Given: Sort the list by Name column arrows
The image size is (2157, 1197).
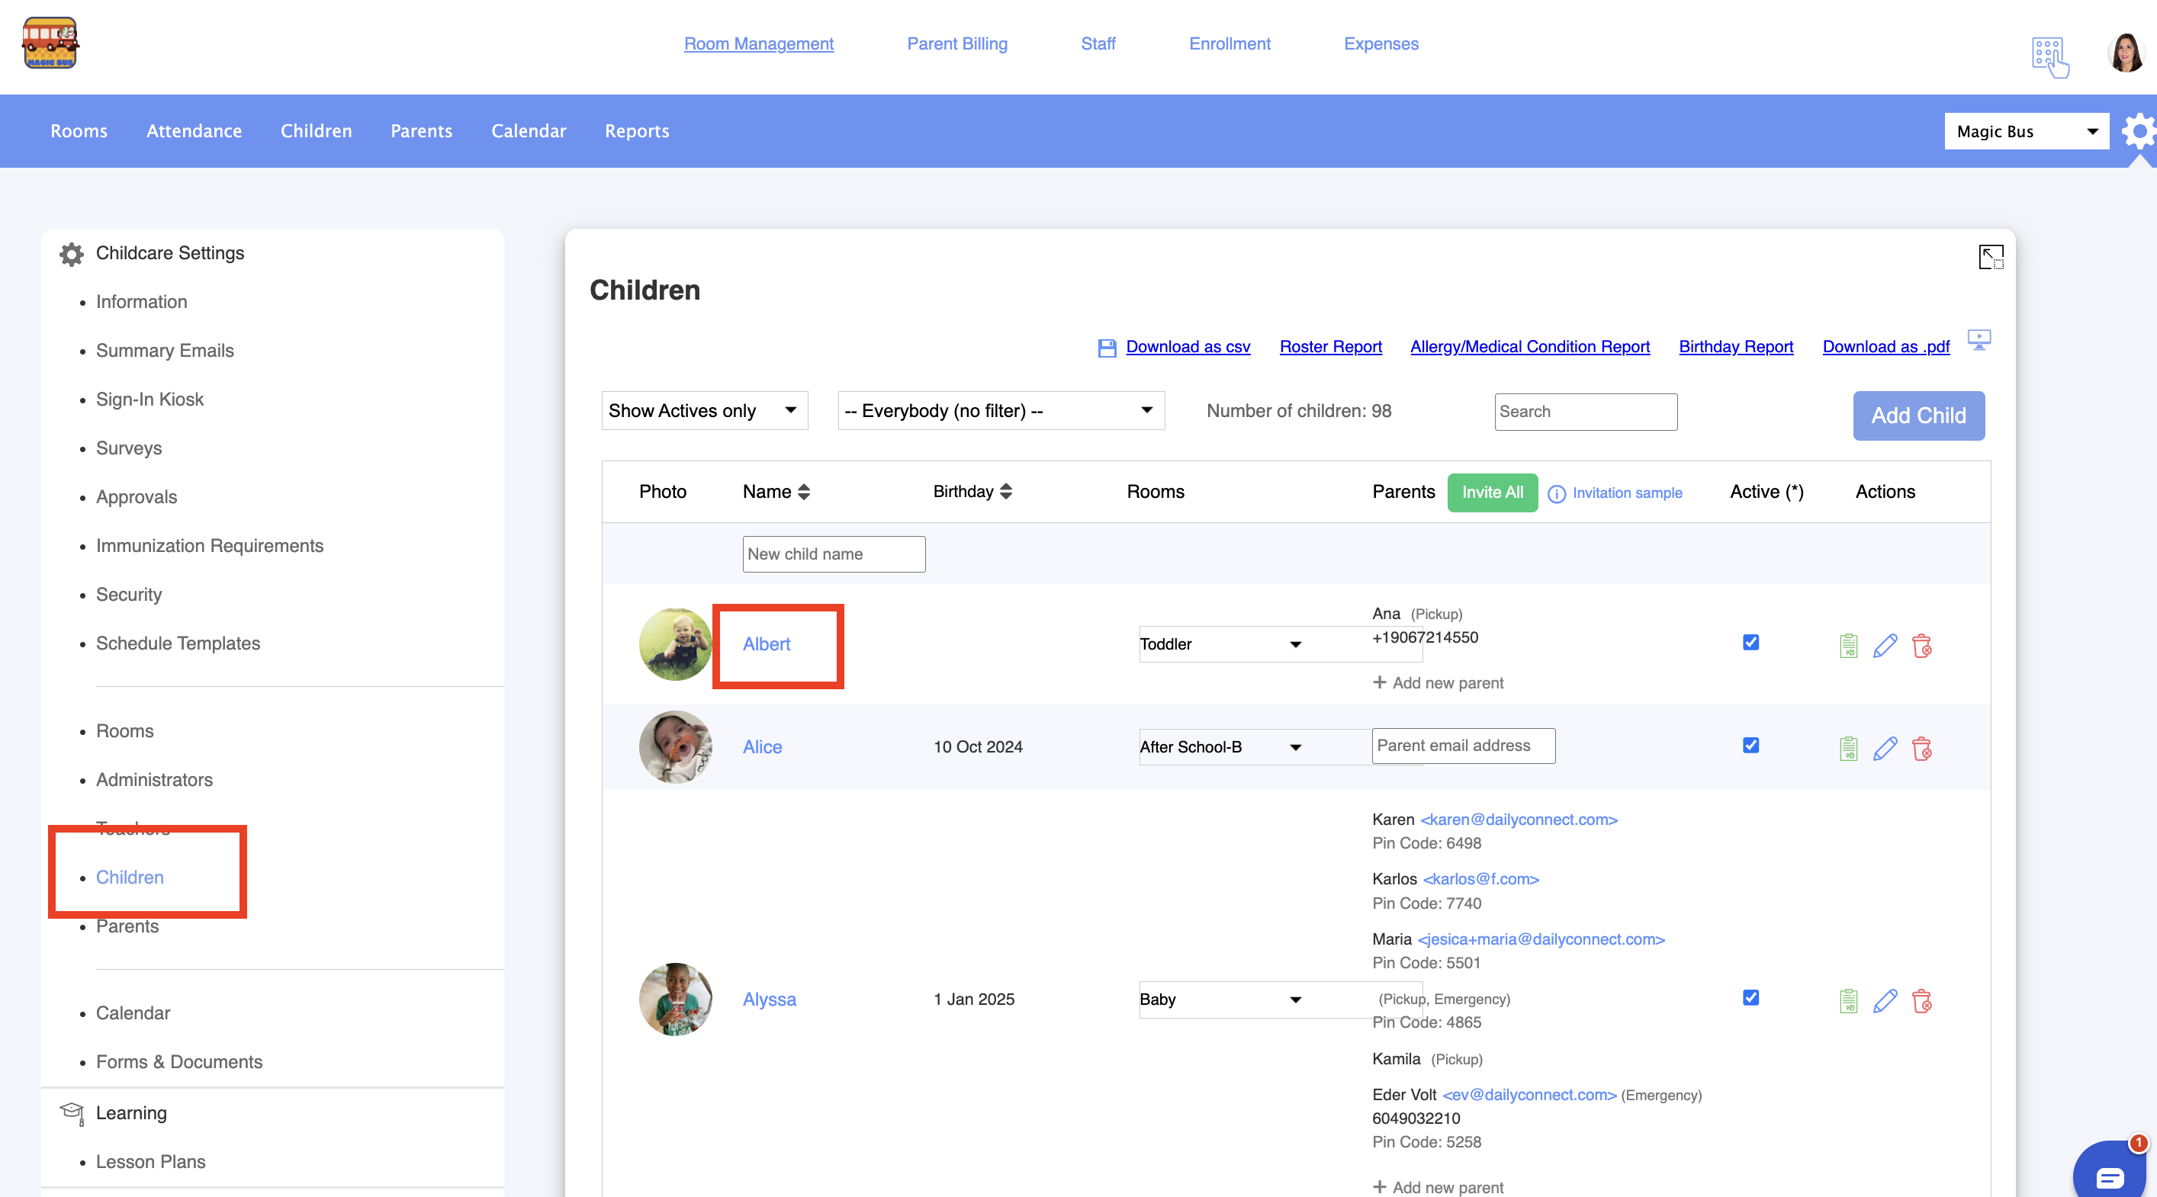Looking at the screenshot, I should tap(803, 493).
